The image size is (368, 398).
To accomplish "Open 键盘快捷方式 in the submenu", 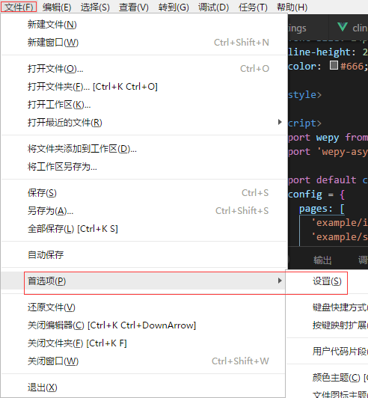I will point(340,307).
